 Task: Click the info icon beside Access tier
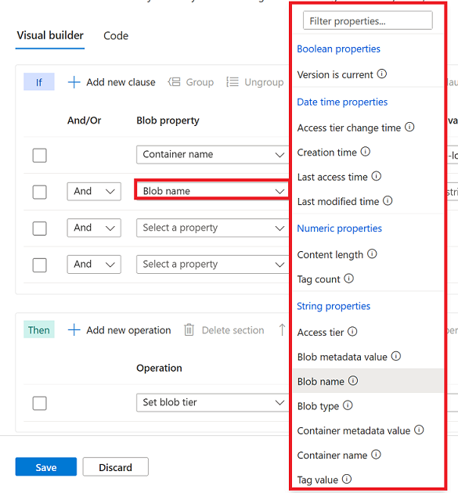[x=352, y=332]
